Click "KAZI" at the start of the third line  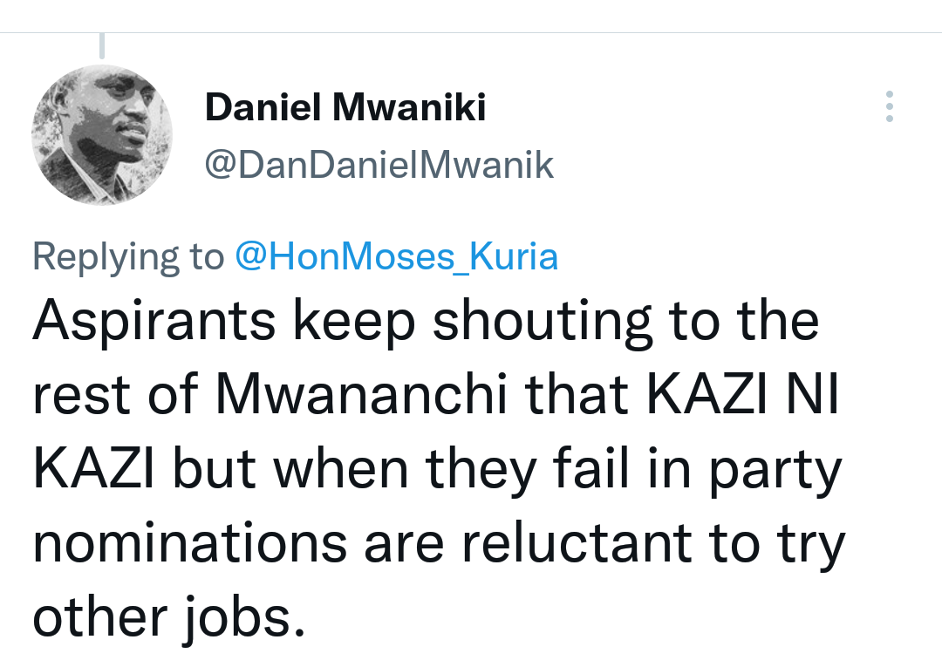tap(93, 470)
